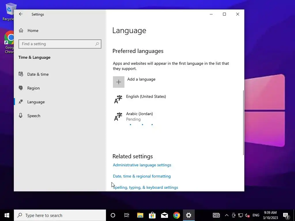295x221 pixels.
Task: Open the Mail app from the taskbar
Action: click(164, 215)
